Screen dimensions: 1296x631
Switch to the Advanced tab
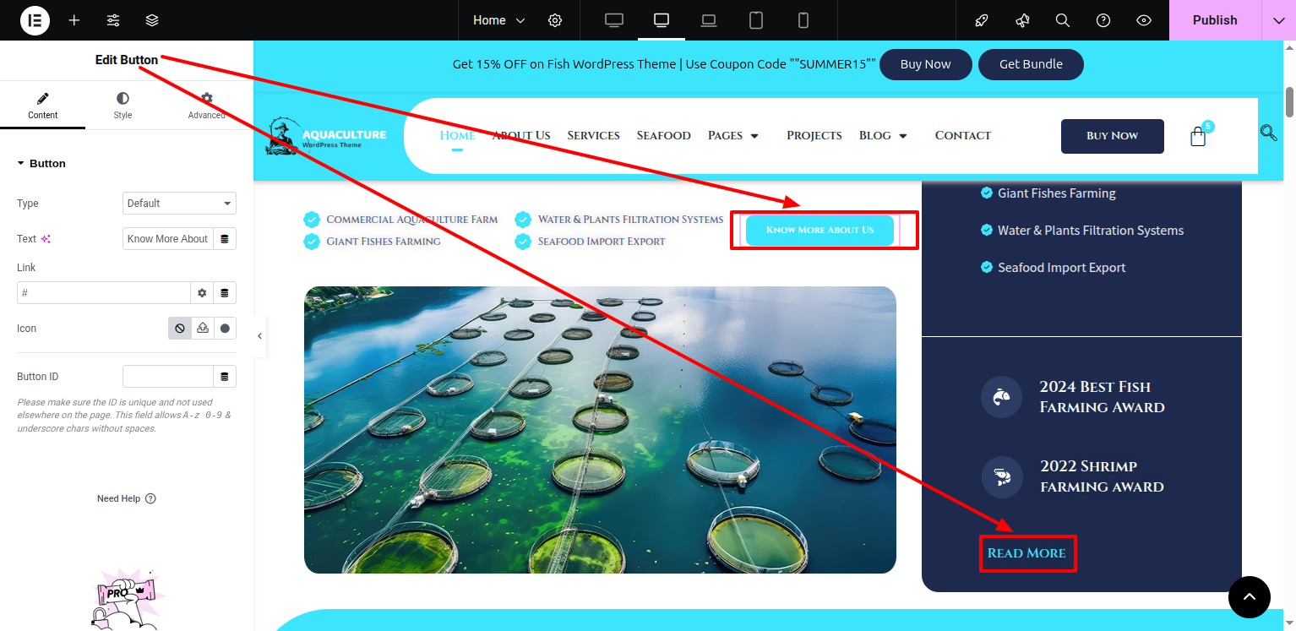tap(206, 106)
